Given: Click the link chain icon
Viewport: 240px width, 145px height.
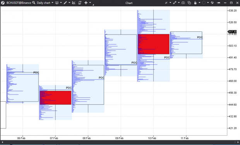Looking at the screenshot, I should tap(175, 3).
